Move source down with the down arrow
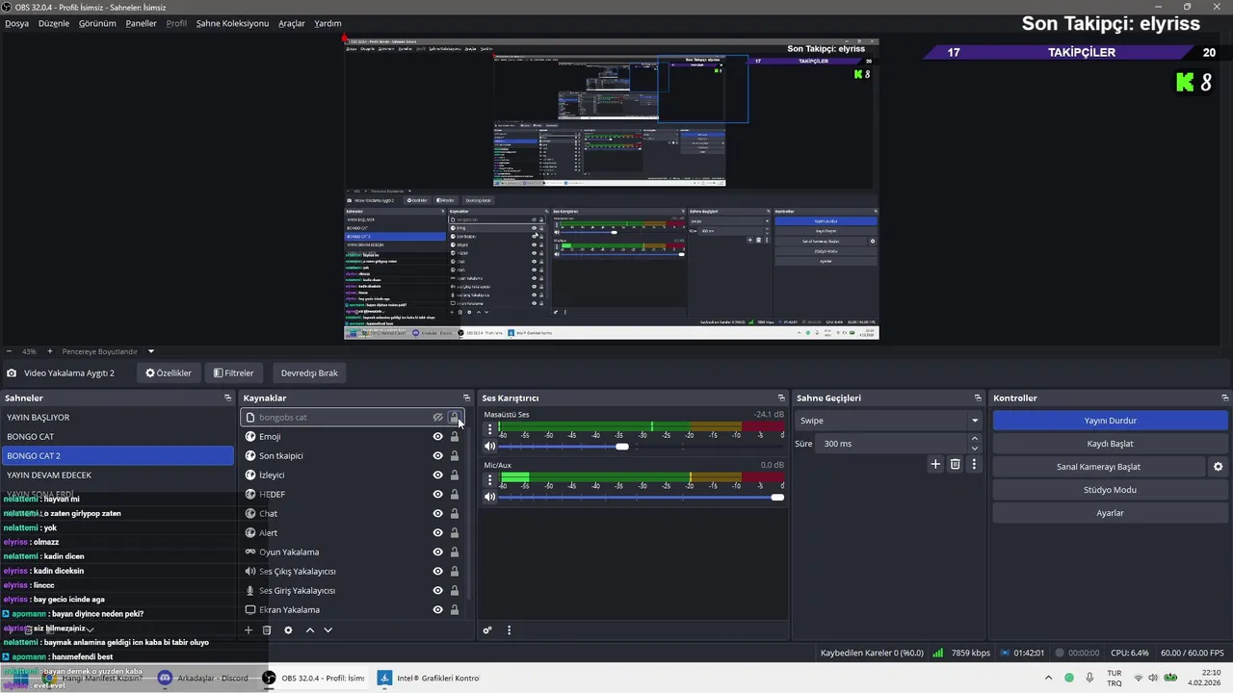This screenshot has width=1233, height=693. point(328,630)
